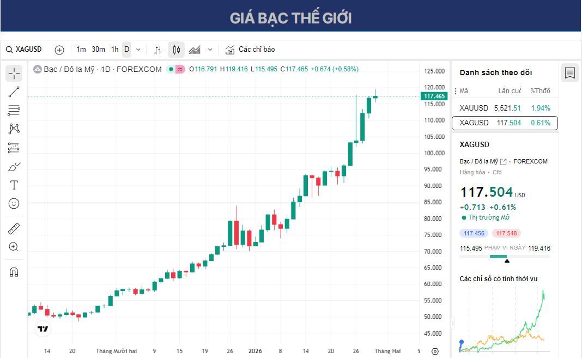Click the large 117.504 price display
Image resolution: width=582 pixels, height=358 pixels.
tap(487, 192)
